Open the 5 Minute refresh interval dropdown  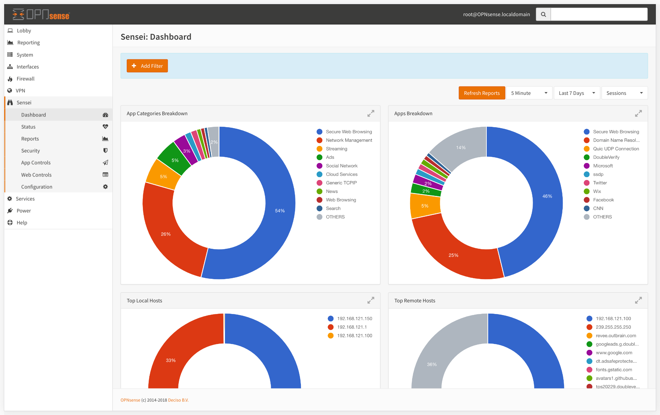pyautogui.click(x=529, y=93)
